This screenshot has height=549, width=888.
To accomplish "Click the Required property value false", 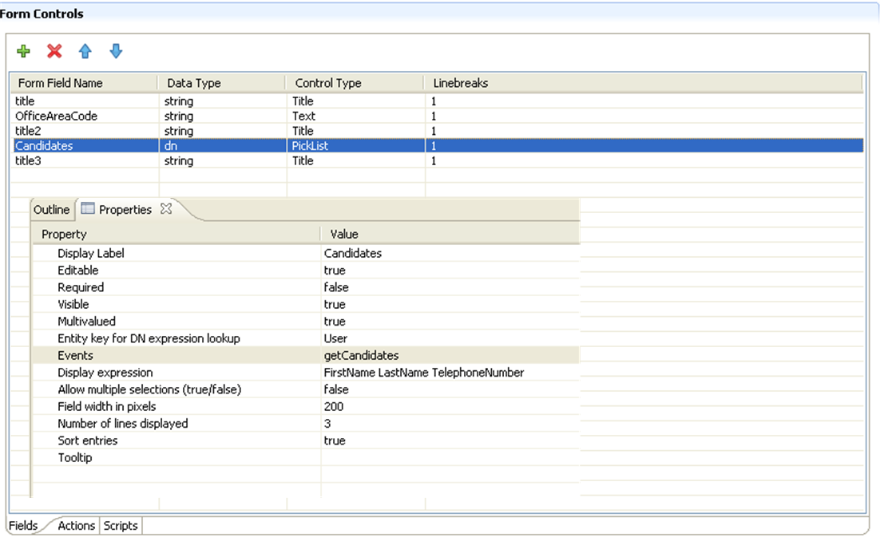I will (336, 287).
